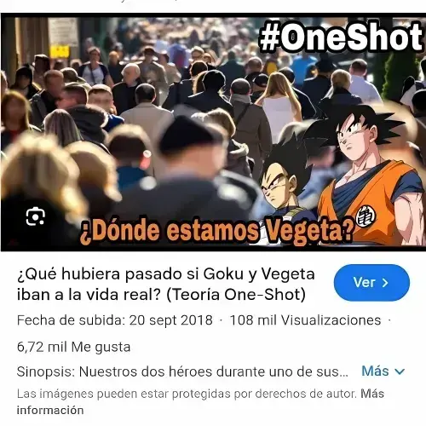Click the '¿Dónde estamos Vegeta?' caption

tap(217, 231)
